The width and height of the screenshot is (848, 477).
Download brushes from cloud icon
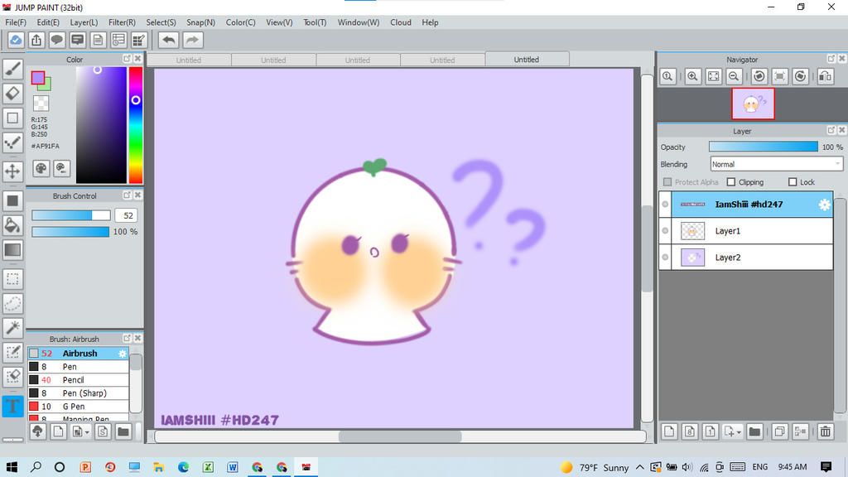(x=37, y=431)
